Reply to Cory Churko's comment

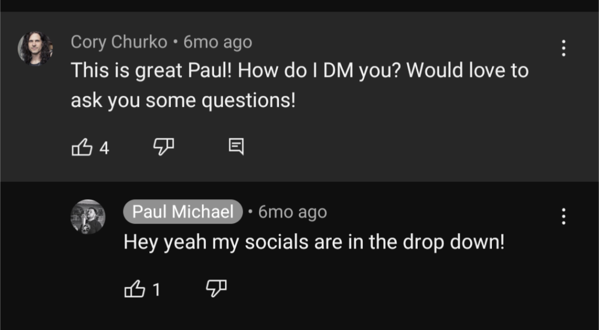point(236,147)
